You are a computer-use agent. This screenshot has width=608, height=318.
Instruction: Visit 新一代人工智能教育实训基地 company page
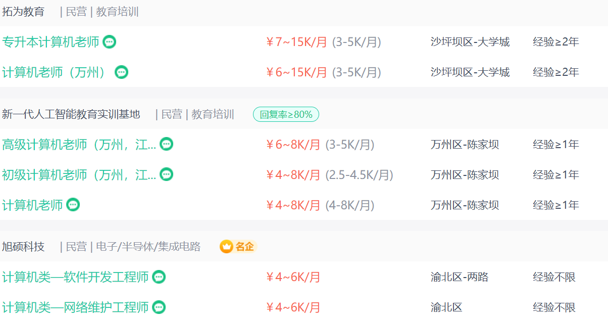71,114
